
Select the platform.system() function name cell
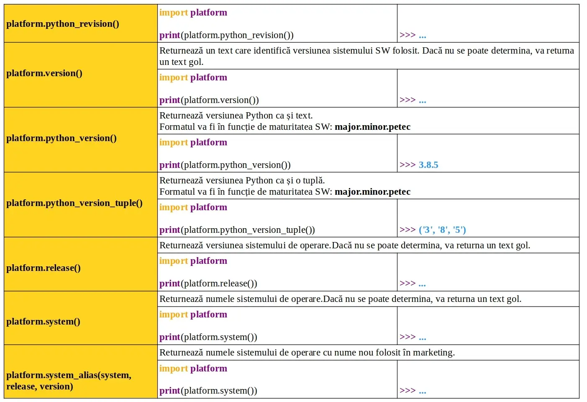pos(43,322)
